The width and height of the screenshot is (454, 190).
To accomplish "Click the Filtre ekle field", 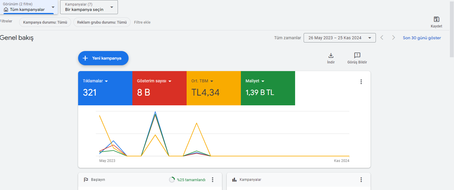I will tap(142, 22).
